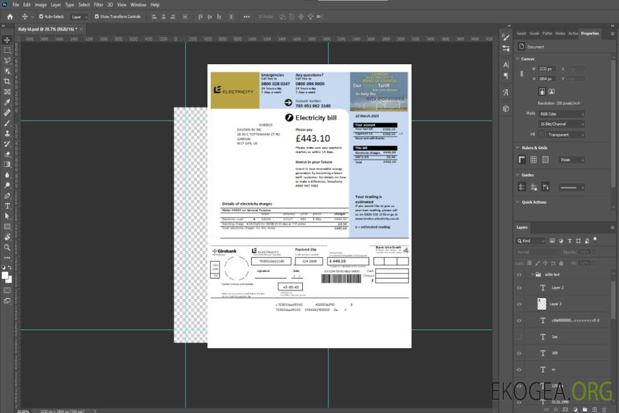Click the Home icon in options bar

click(10, 17)
